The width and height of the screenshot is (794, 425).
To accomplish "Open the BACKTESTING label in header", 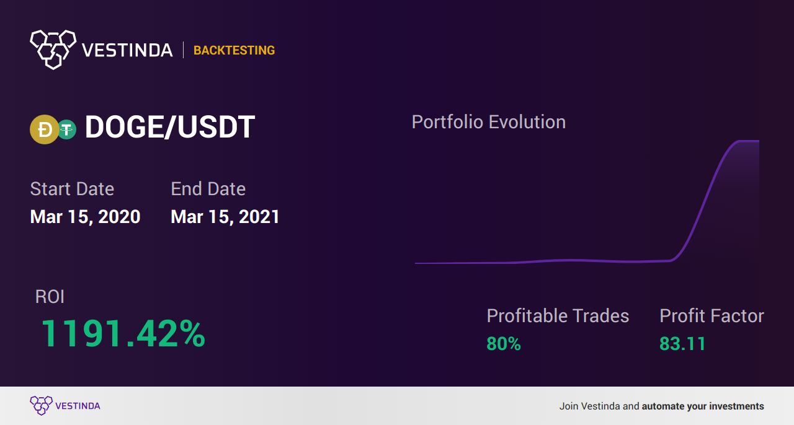I will 234,51.
